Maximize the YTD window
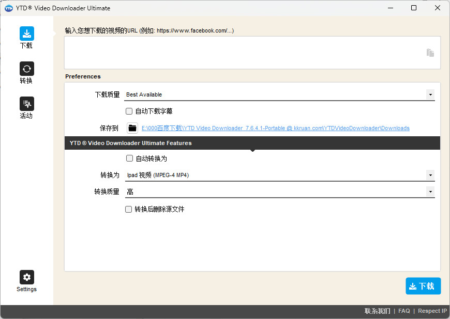Screen dimensions: 450x319 [x=414, y=8]
